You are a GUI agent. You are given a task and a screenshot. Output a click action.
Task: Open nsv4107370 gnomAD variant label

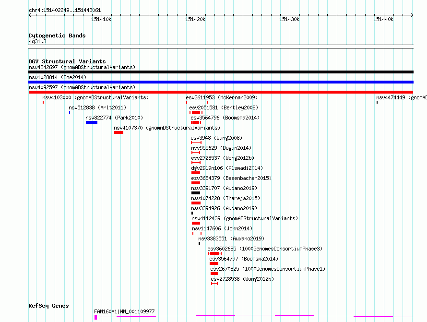pos(167,128)
